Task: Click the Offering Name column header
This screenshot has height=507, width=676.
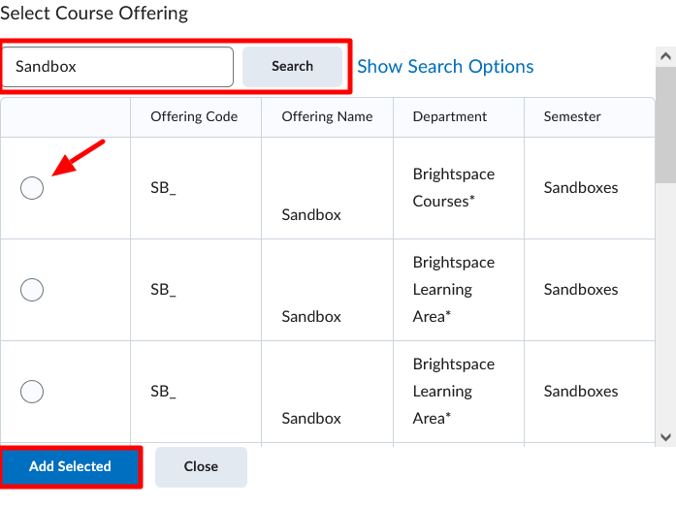Action: pos(327,116)
